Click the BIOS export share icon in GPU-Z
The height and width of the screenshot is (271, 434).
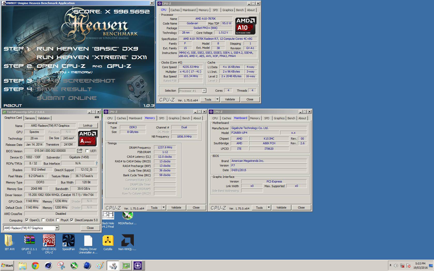click(80, 150)
